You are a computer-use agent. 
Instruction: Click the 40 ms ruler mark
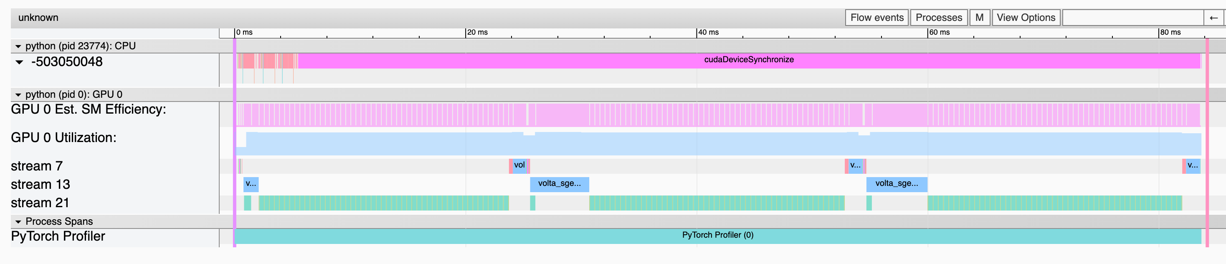click(x=708, y=32)
